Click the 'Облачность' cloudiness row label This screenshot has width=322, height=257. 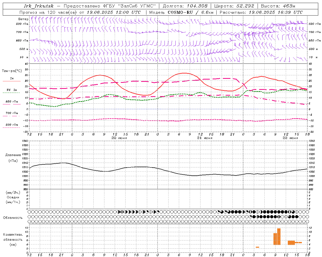[13, 218]
